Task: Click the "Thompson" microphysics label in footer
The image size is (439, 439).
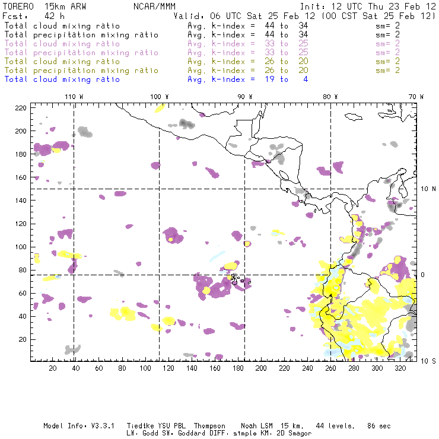Action: point(209,426)
